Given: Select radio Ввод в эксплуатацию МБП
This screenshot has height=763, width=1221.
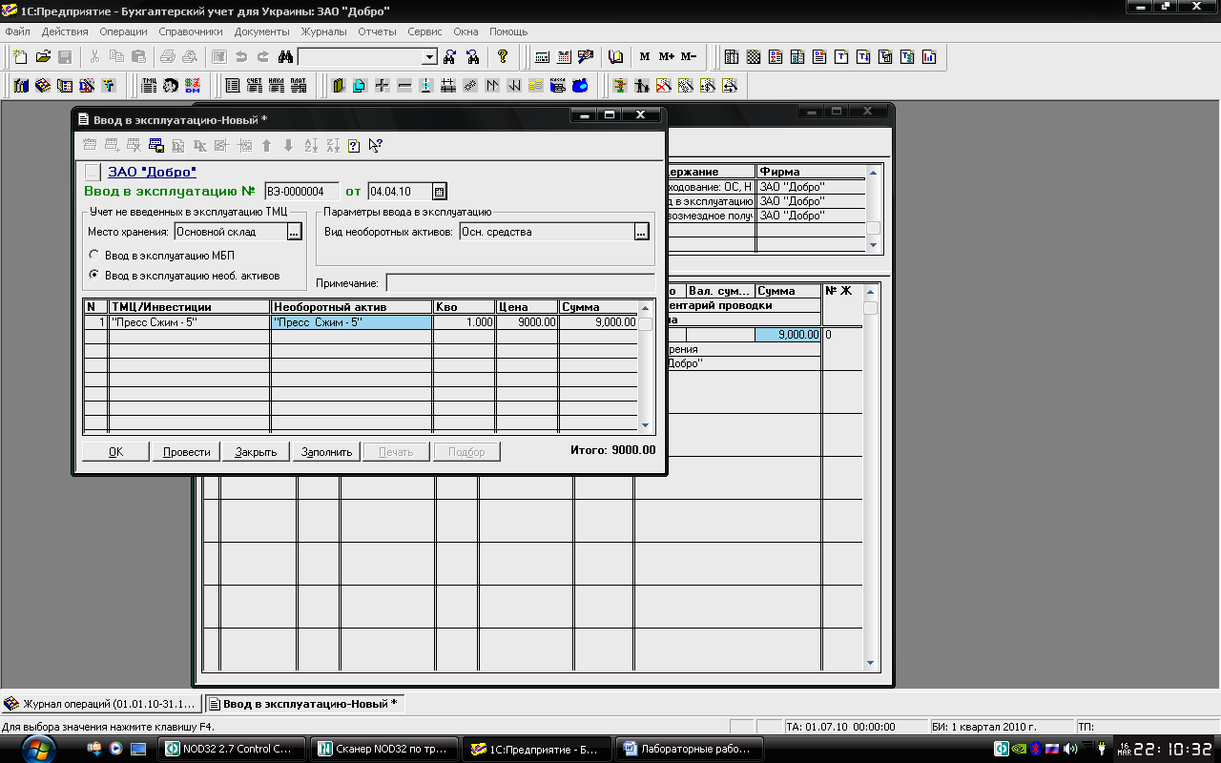Looking at the screenshot, I should [93, 256].
